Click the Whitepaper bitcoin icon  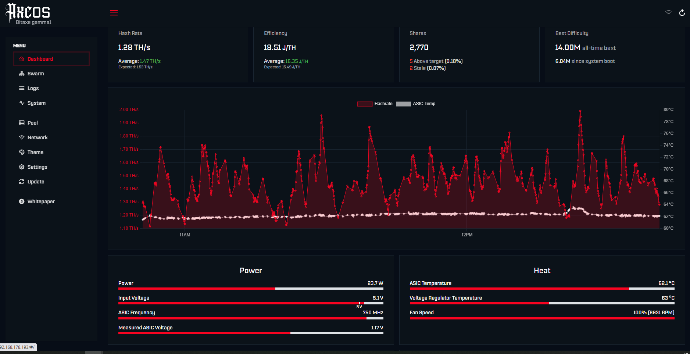[x=22, y=201]
